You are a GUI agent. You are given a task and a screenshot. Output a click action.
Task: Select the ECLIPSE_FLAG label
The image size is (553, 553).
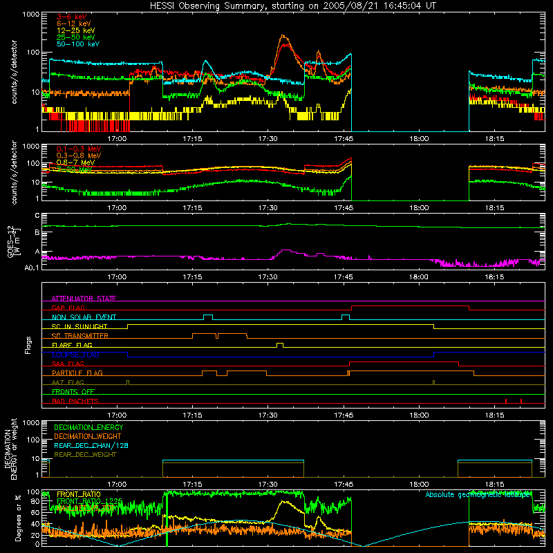pos(75,355)
